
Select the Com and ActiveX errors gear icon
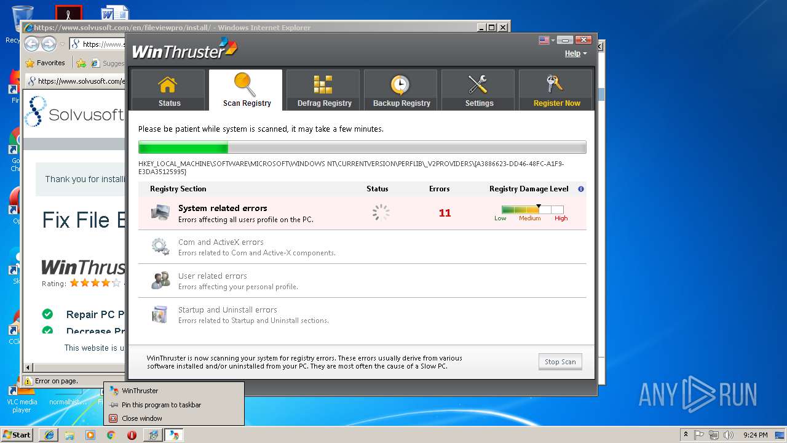pos(160,247)
